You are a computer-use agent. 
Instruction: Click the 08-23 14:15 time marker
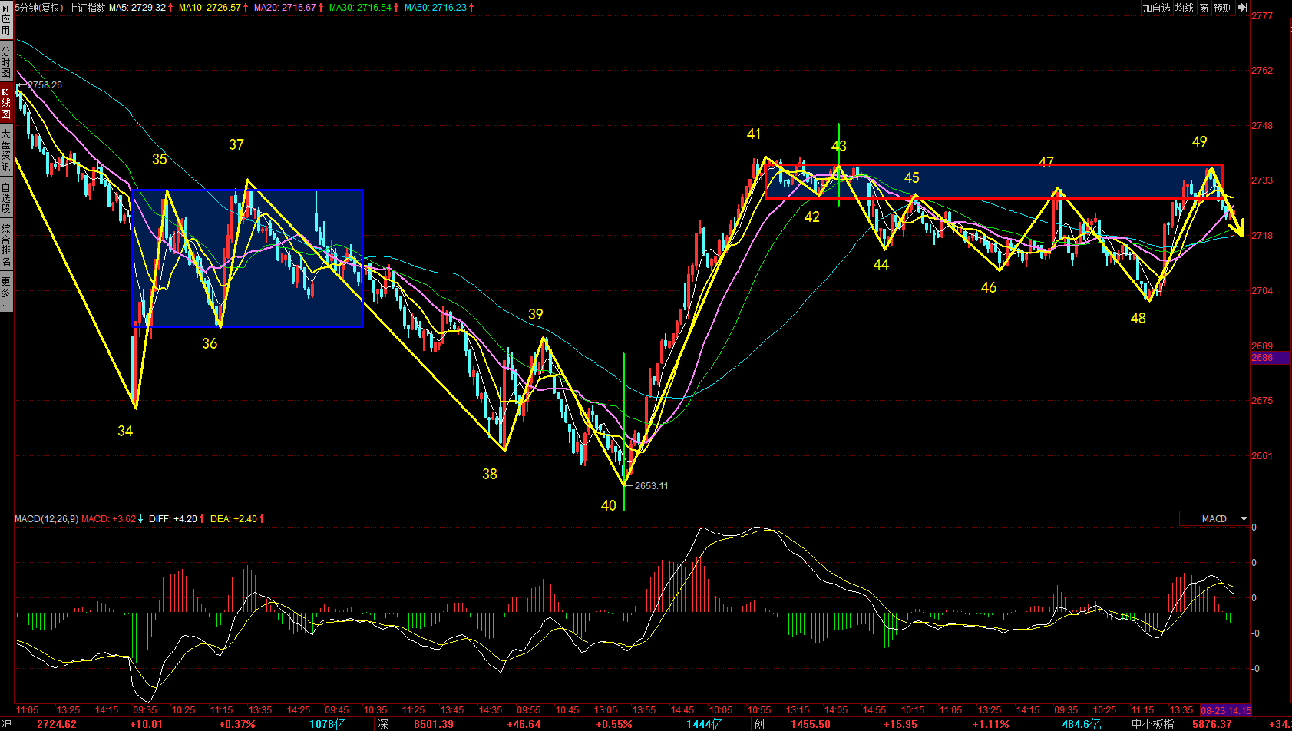(x=1226, y=710)
